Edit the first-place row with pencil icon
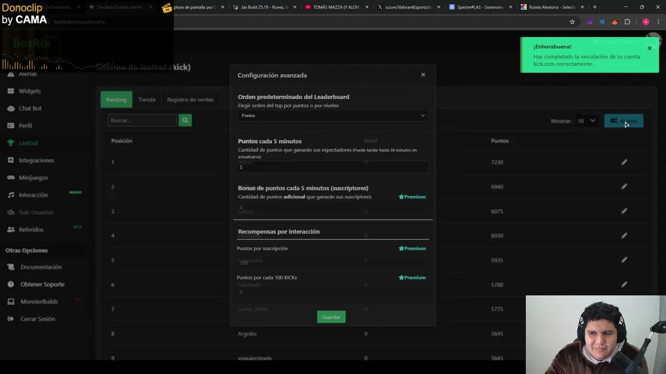Image resolution: width=666 pixels, height=374 pixels. click(x=624, y=162)
